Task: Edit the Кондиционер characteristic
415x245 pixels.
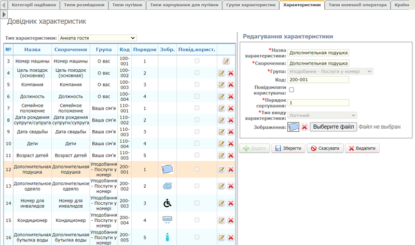Action: (x=222, y=220)
